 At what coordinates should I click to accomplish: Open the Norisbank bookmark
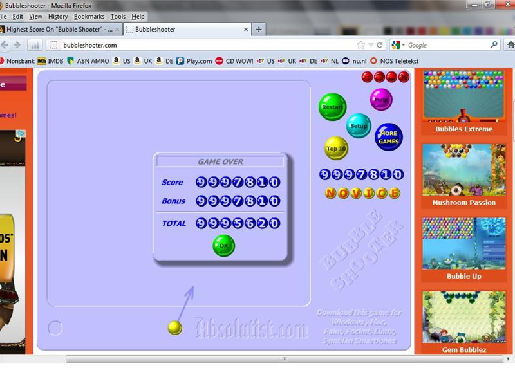click(x=17, y=61)
